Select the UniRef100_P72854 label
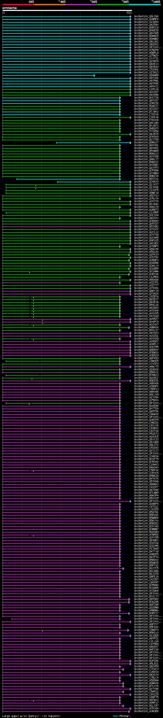This screenshot has height=718, width=163. (146, 131)
